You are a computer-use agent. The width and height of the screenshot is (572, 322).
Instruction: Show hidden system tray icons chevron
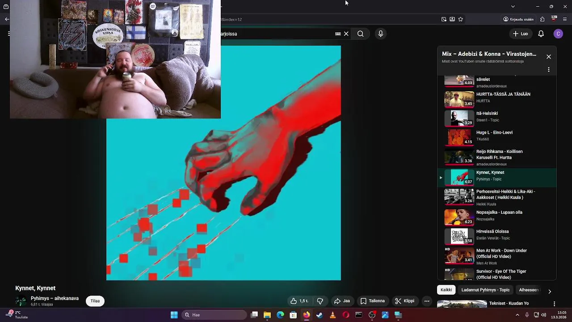click(517, 315)
